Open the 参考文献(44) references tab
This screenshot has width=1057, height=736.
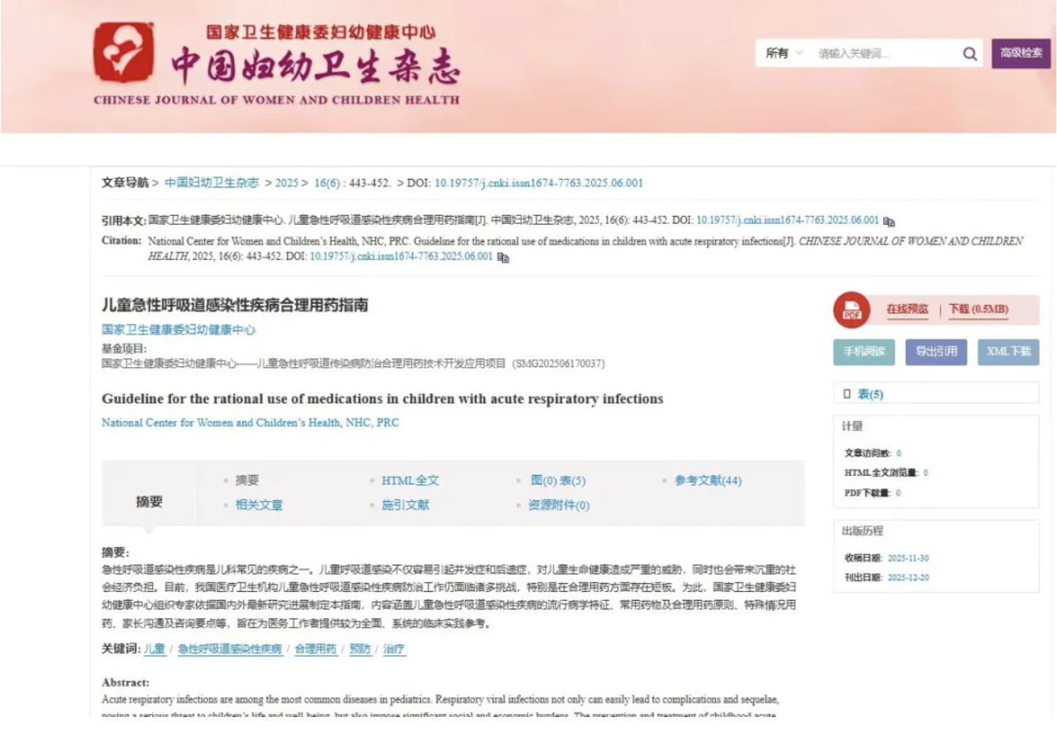coord(707,480)
